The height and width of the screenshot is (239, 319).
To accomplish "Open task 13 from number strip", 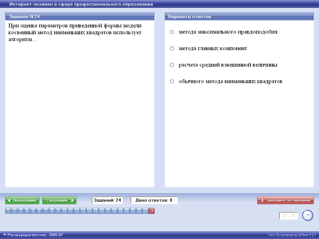I will 83,211.
